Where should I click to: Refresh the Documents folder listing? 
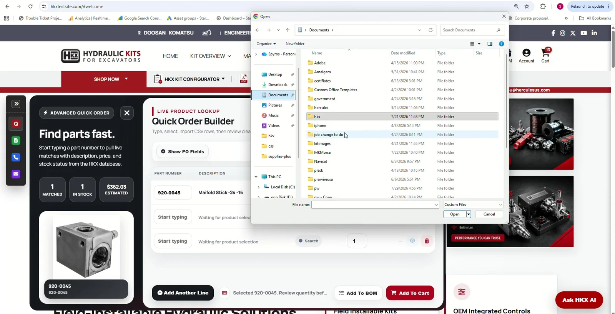[430, 30]
